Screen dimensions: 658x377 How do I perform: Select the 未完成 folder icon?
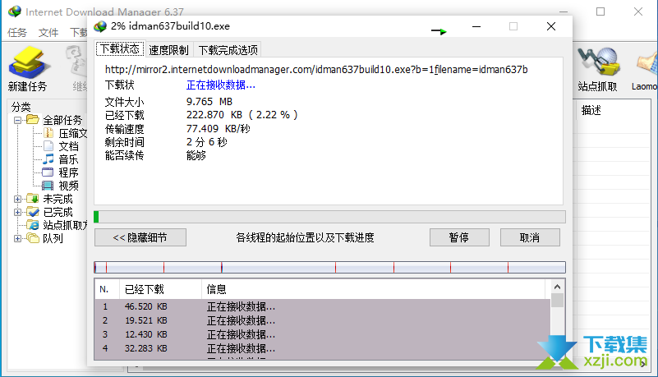pyautogui.click(x=33, y=198)
